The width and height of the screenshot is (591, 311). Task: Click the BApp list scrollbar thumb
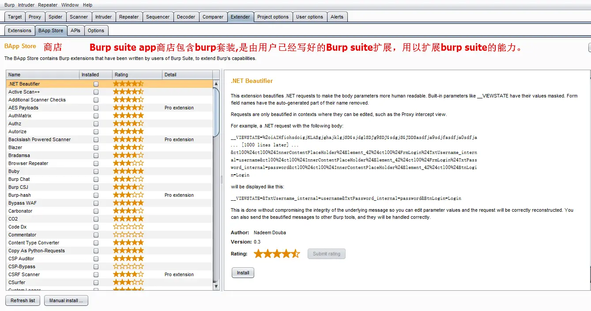216,112
